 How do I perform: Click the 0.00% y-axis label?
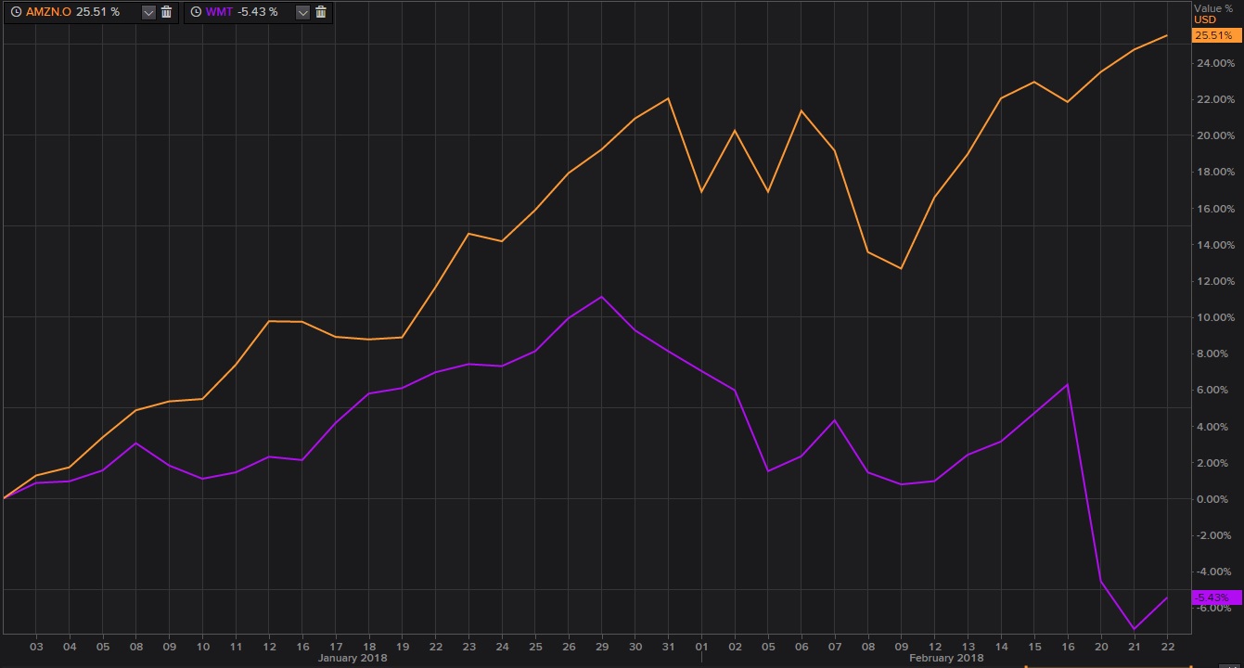pos(1214,499)
